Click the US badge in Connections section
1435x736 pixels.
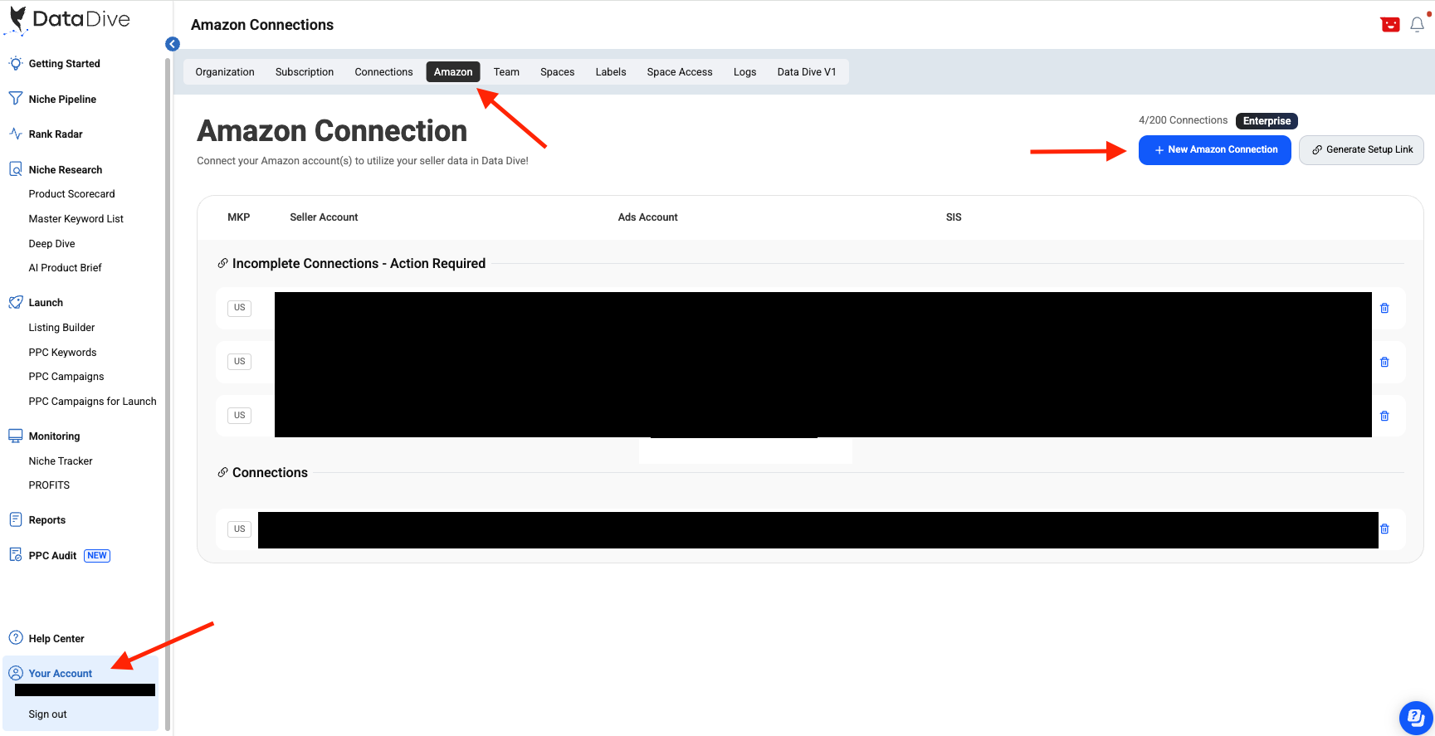pos(239,529)
